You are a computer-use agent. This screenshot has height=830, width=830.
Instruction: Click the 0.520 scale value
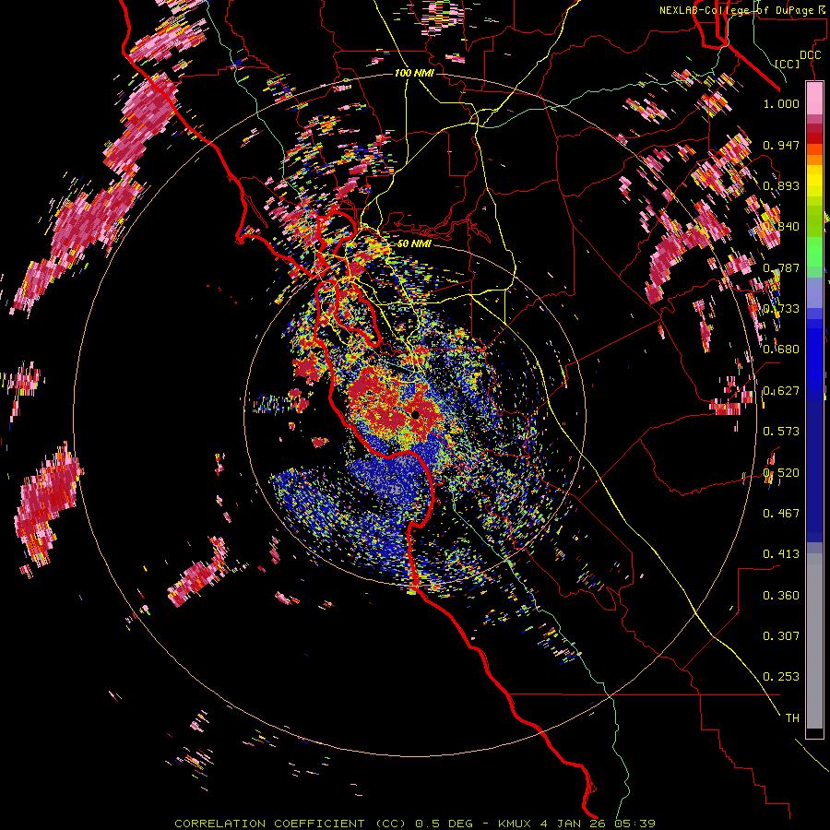coord(781,473)
